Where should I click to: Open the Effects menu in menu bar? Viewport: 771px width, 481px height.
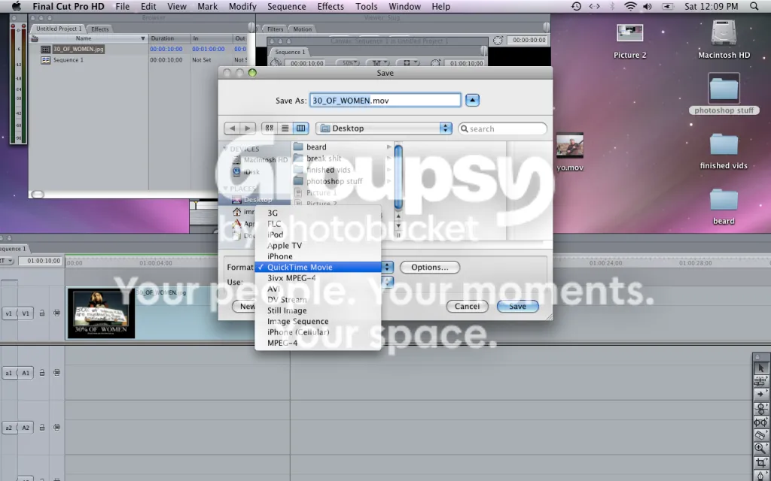coord(331,6)
